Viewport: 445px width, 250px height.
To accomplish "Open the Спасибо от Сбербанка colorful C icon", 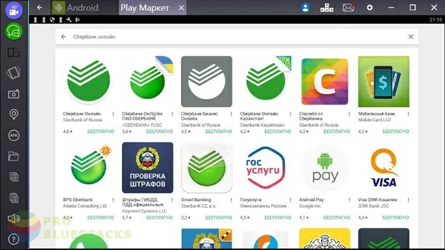I will click(x=325, y=82).
